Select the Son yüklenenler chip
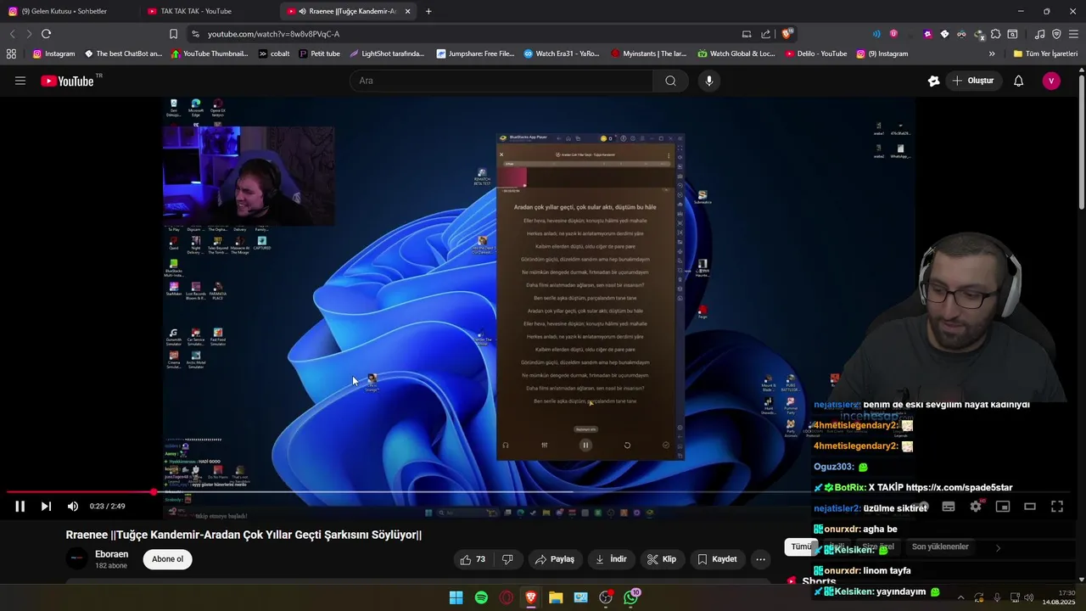Image resolution: width=1086 pixels, height=611 pixels. pyautogui.click(x=940, y=547)
